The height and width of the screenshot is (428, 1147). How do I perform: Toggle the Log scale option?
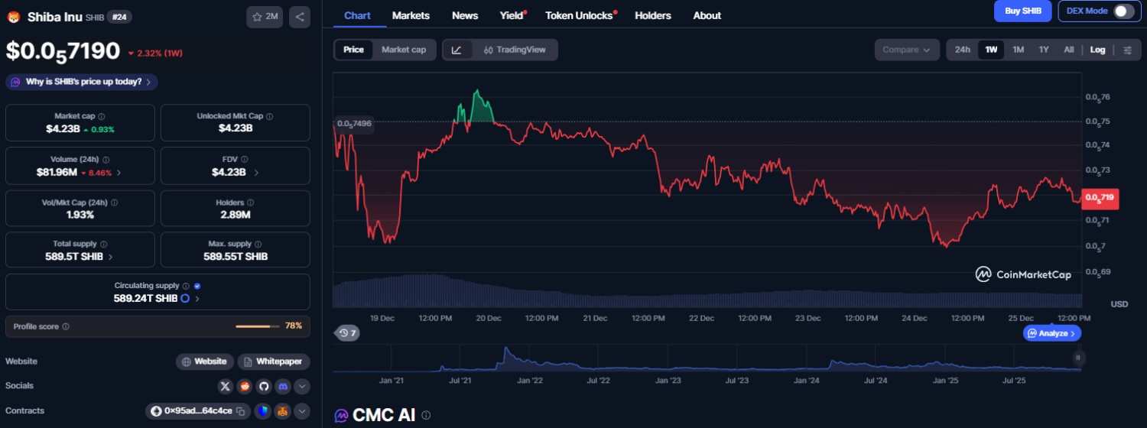click(1097, 50)
